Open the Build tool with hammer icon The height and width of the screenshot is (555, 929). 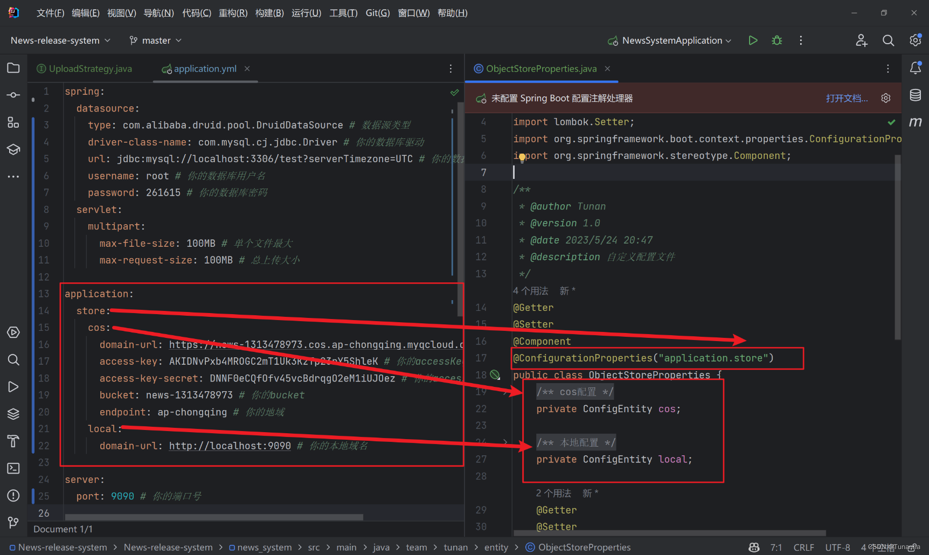click(13, 441)
